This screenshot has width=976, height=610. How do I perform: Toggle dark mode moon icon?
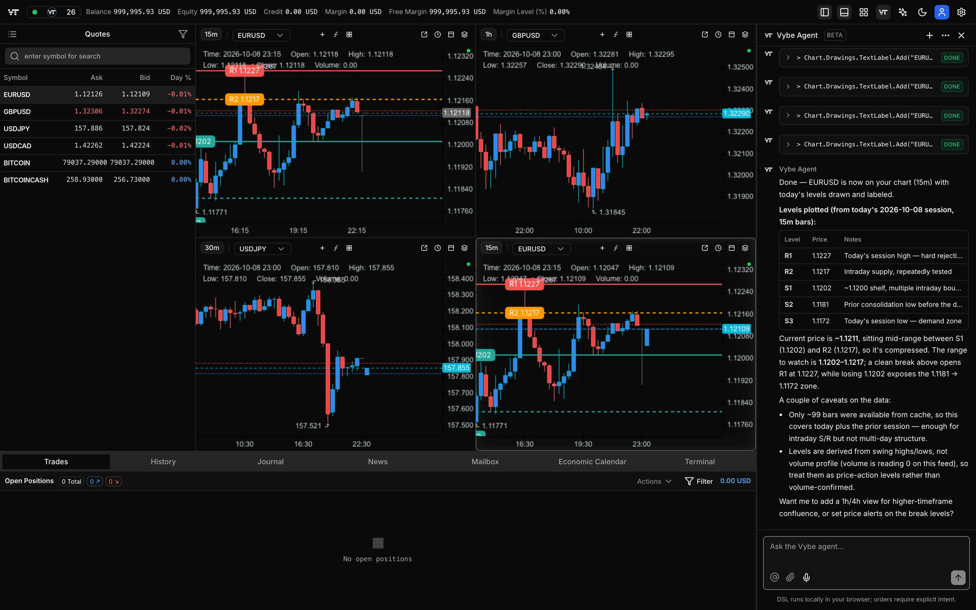(x=922, y=12)
